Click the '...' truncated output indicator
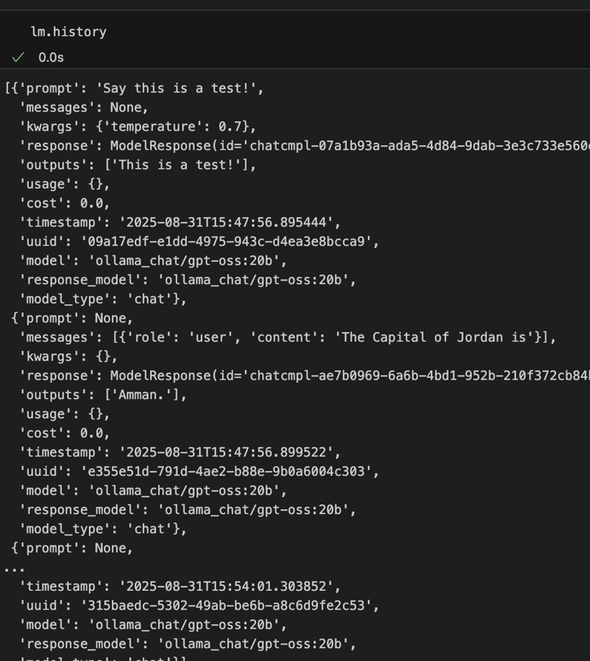This screenshot has height=661, width=590. point(14,567)
